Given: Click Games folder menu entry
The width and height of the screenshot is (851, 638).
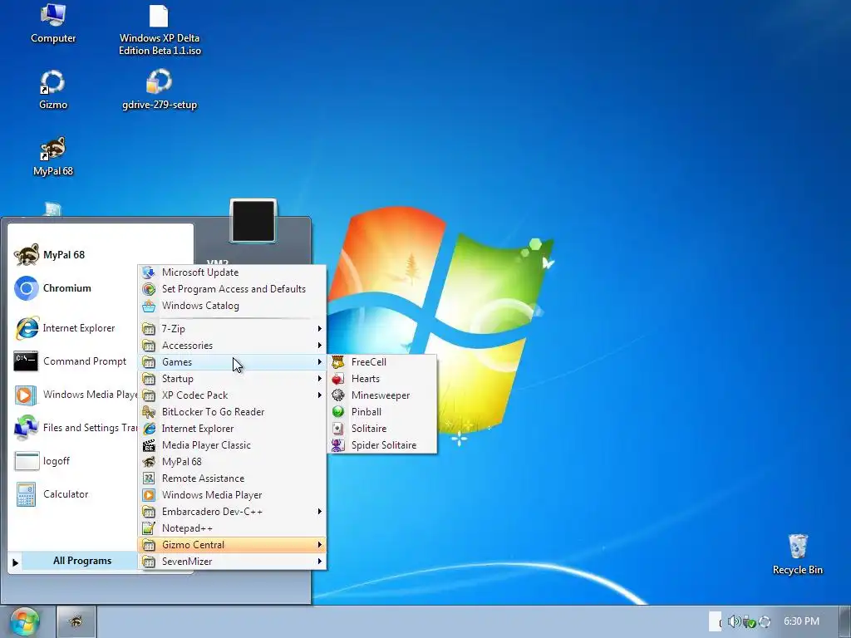Looking at the screenshot, I should pos(233,362).
